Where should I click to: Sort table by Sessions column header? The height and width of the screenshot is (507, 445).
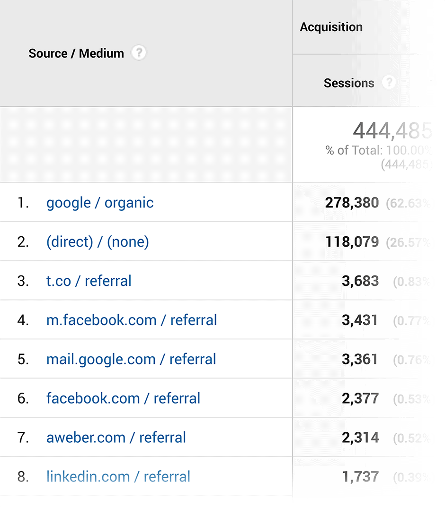coord(349,83)
